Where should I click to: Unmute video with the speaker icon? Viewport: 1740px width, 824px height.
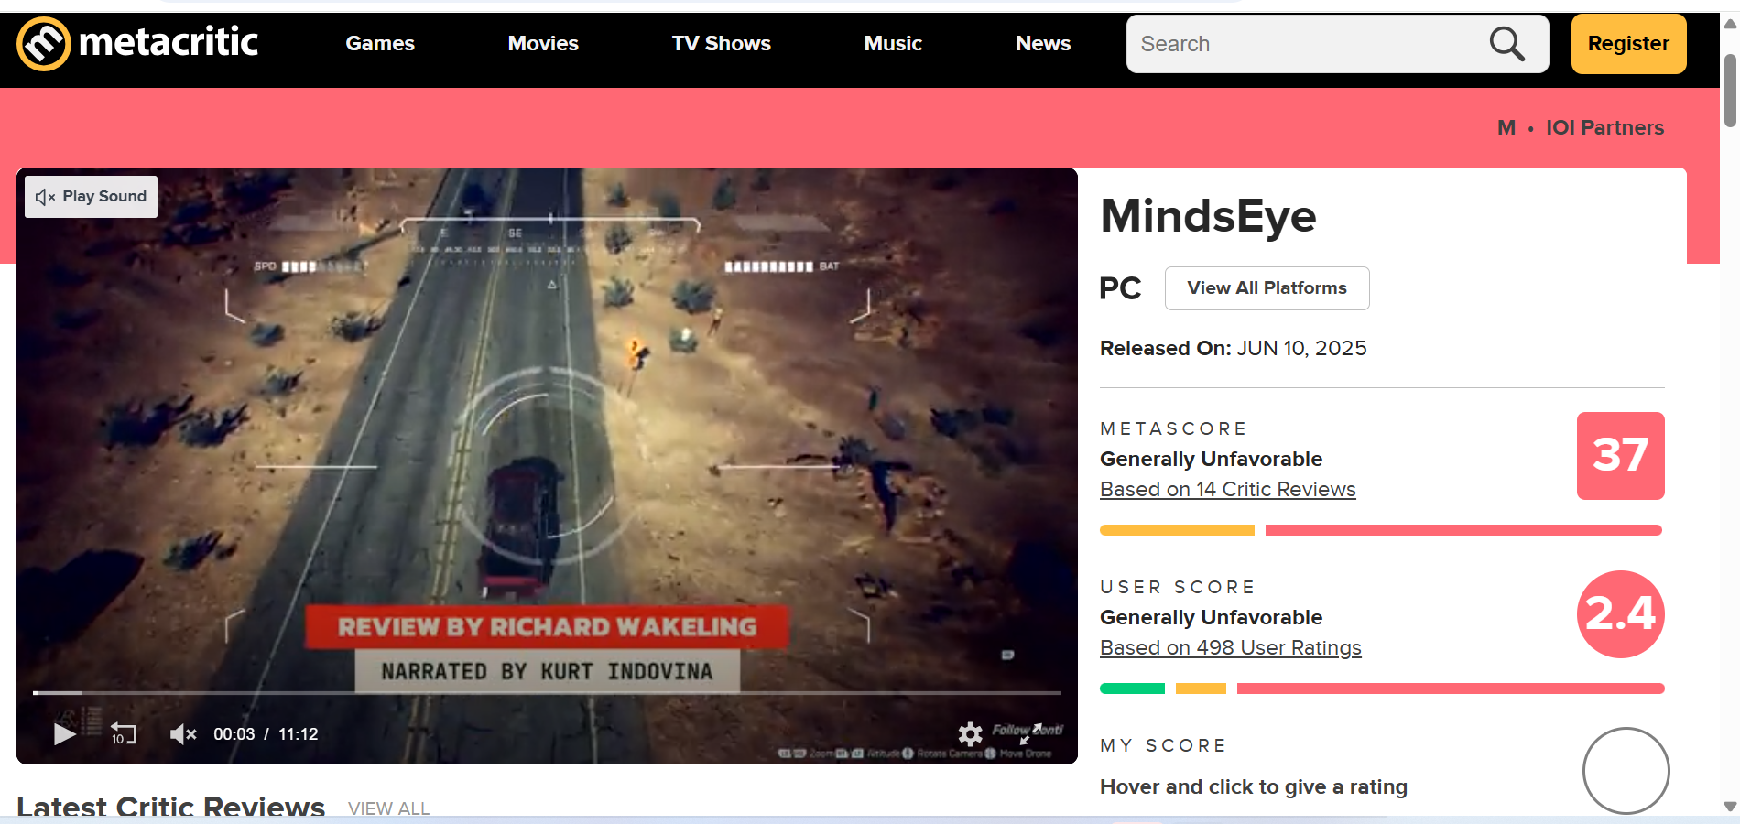182,734
